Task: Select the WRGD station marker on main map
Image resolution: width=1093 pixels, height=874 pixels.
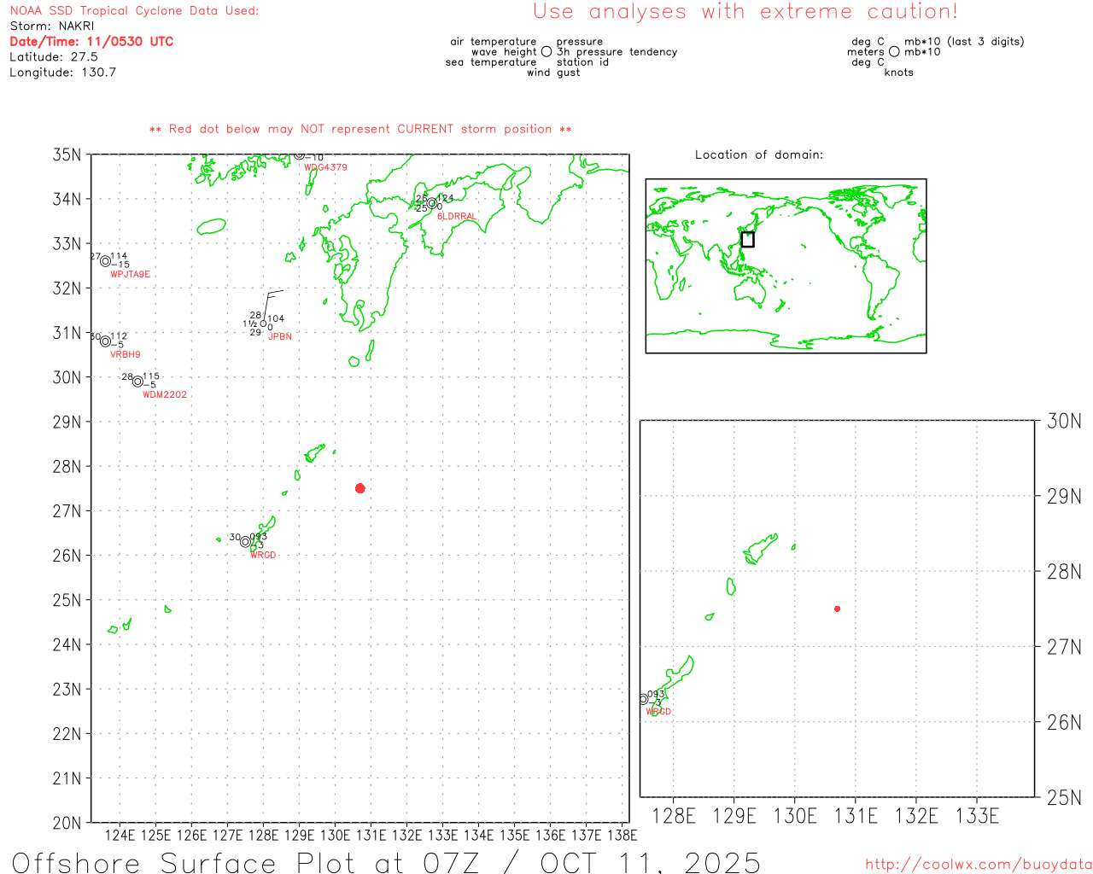Action: 246,542
